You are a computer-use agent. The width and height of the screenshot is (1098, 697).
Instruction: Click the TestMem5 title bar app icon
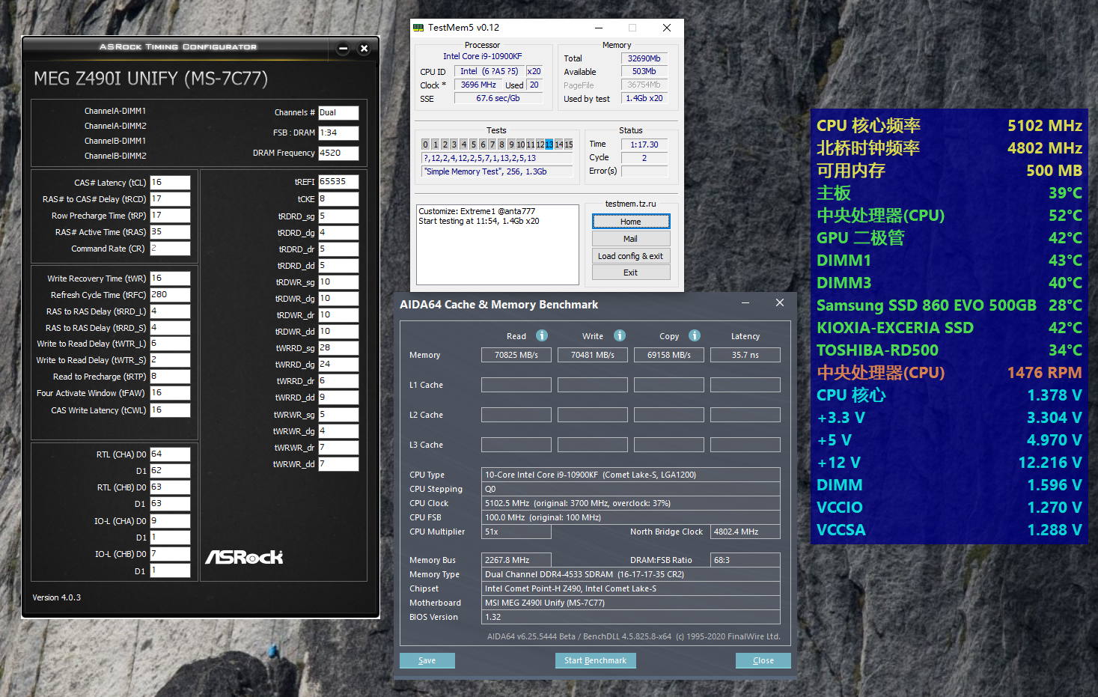pyautogui.click(x=418, y=28)
